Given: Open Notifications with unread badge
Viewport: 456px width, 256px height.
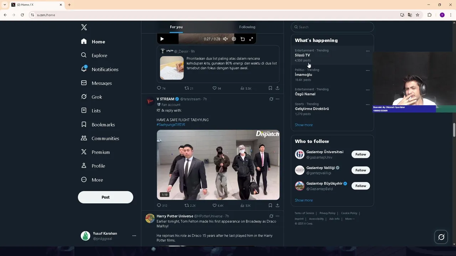Looking at the screenshot, I should pos(100,69).
